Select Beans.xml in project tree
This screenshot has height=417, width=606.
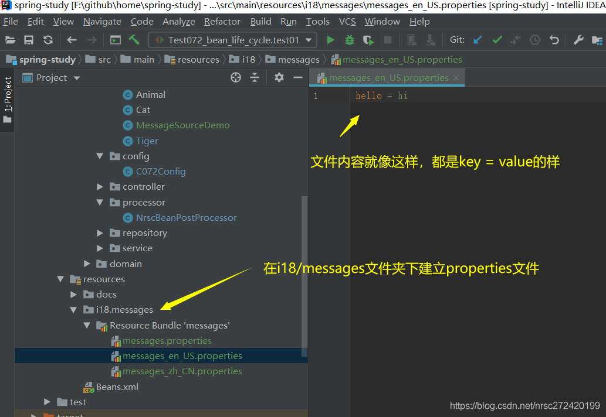tap(117, 387)
